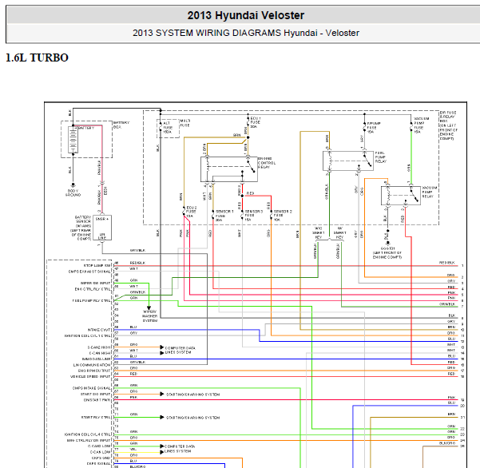Click the 'FUEL PUMP RLY CTRL' pin label
This screenshot has width=480, height=468.
(x=91, y=300)
